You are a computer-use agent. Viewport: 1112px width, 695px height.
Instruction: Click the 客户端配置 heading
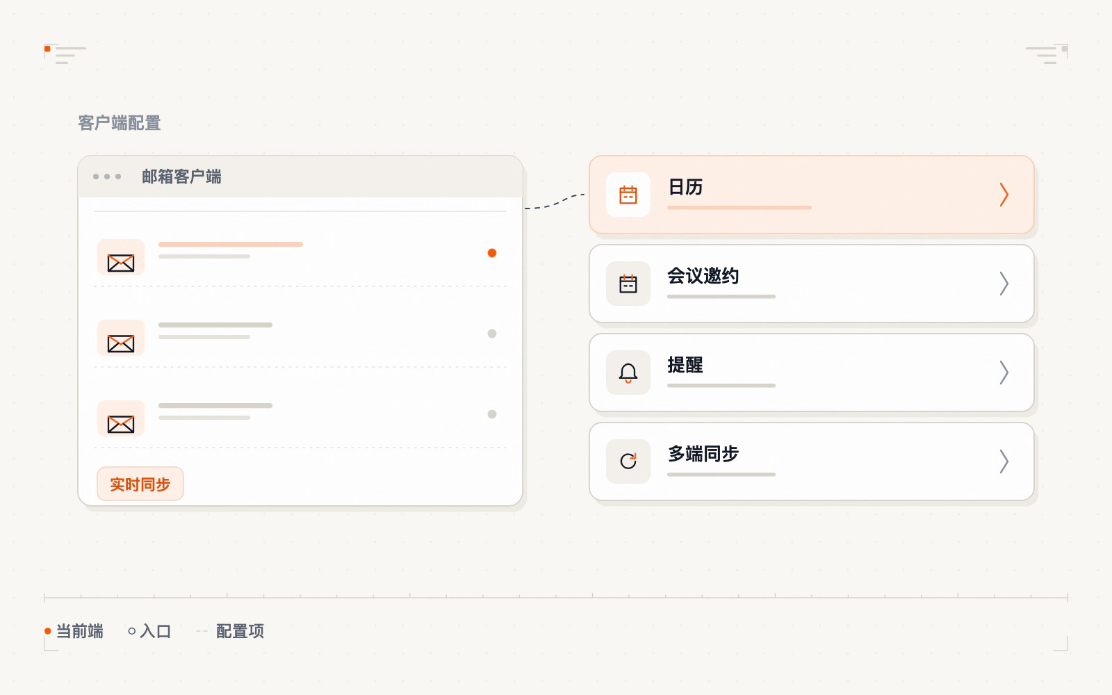[x=120, y=123]
